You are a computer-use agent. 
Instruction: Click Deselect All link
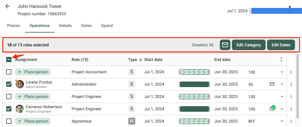point(203,45)
